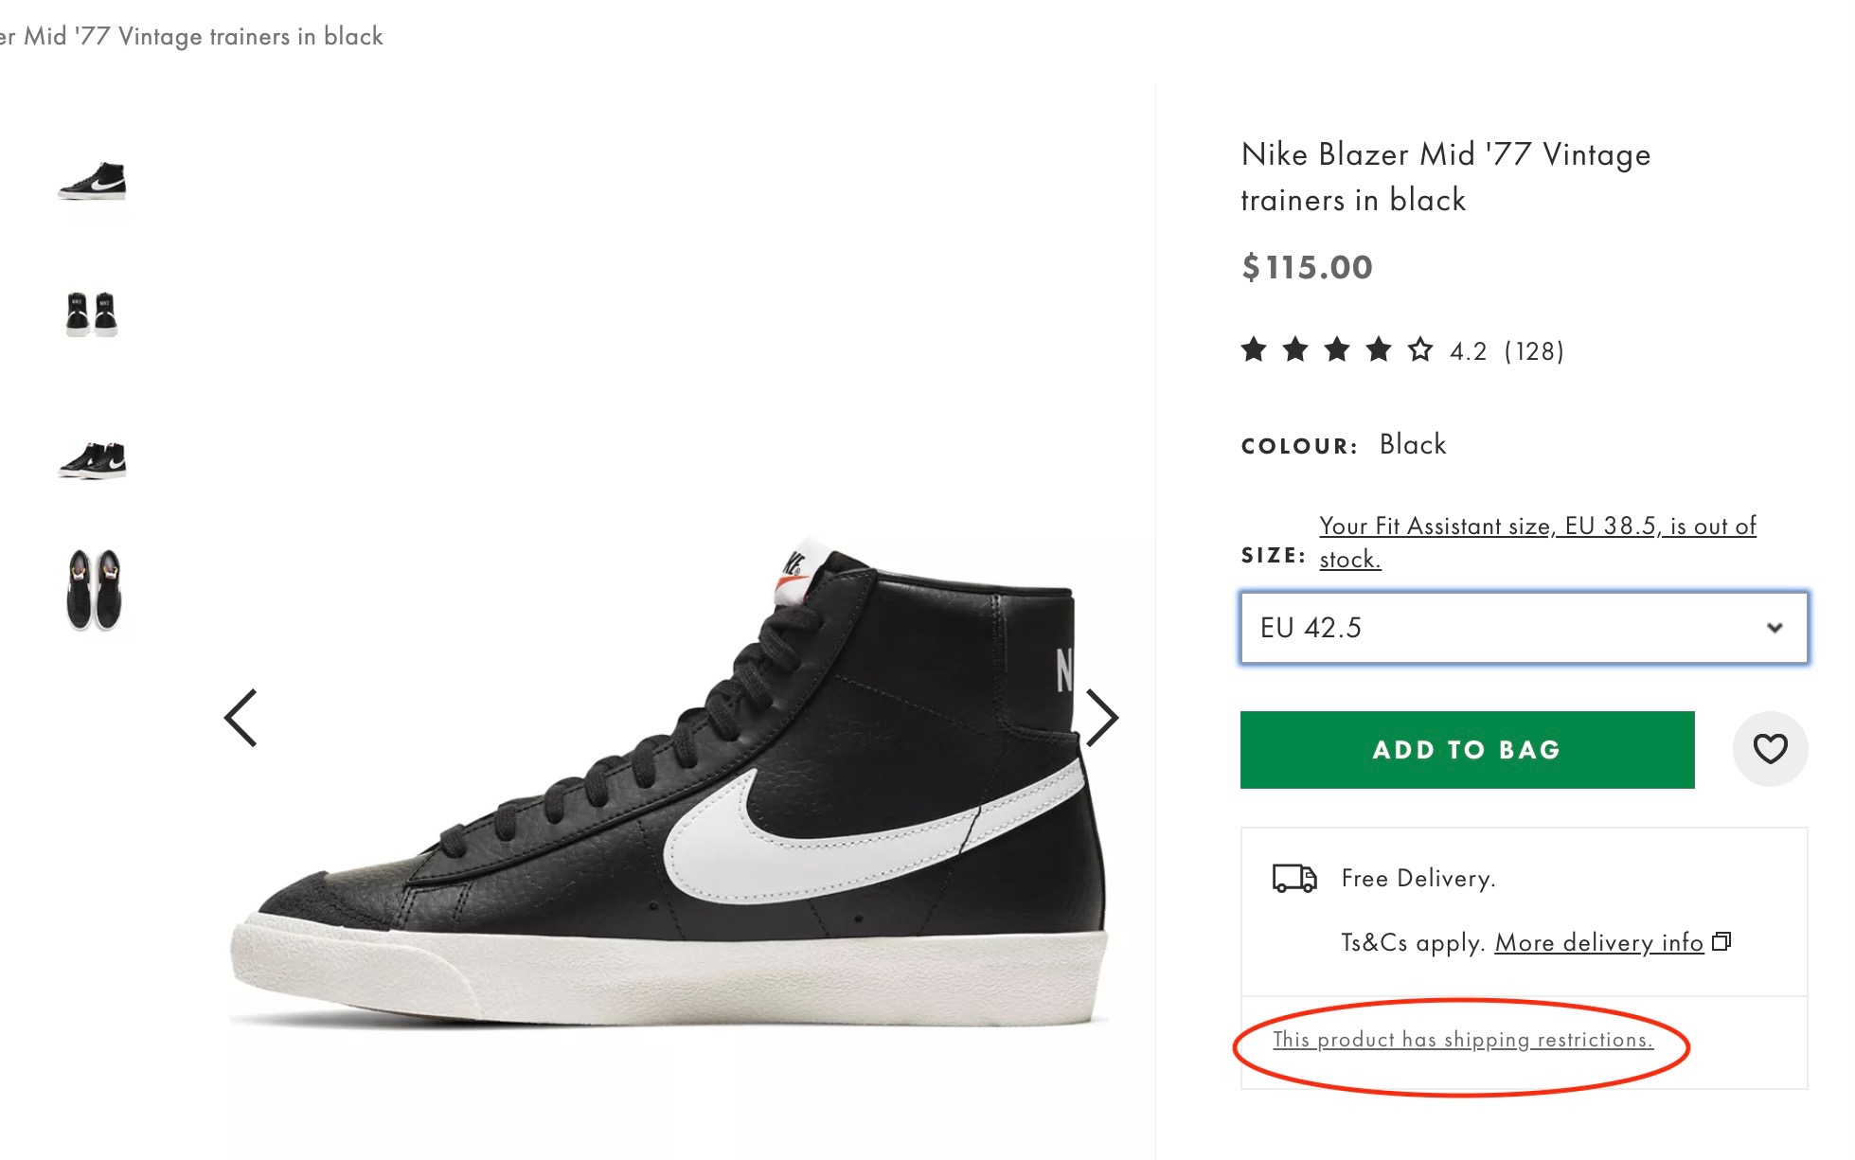Open the EU 42.5 size dropdown
Viewport: 1855px width, 1160px height.
click(x=1523, y=628)
